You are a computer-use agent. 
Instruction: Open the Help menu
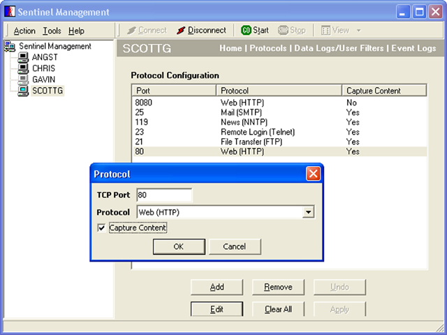76,31
